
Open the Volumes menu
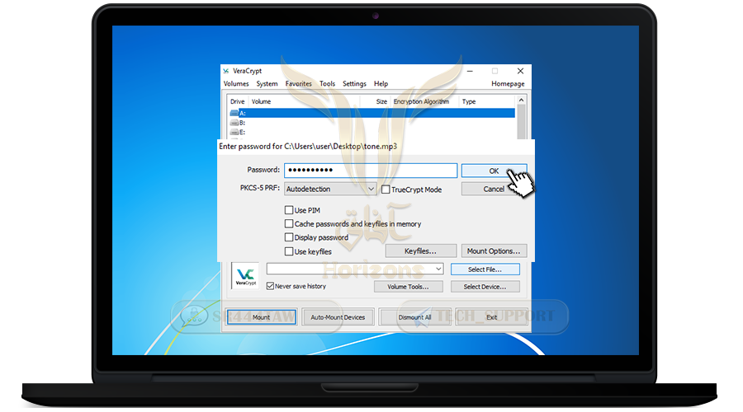236,84
